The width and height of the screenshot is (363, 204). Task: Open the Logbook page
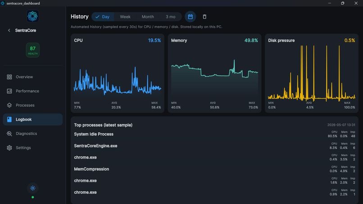tap(32, 119)
